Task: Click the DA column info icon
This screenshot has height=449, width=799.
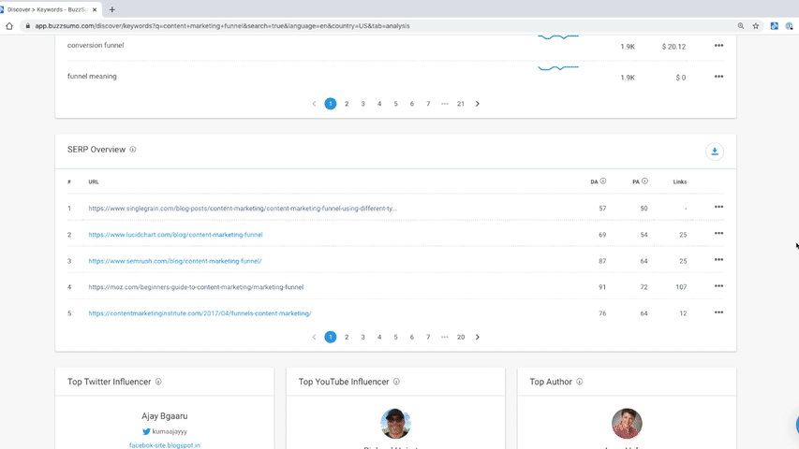Action: point(603,181)
